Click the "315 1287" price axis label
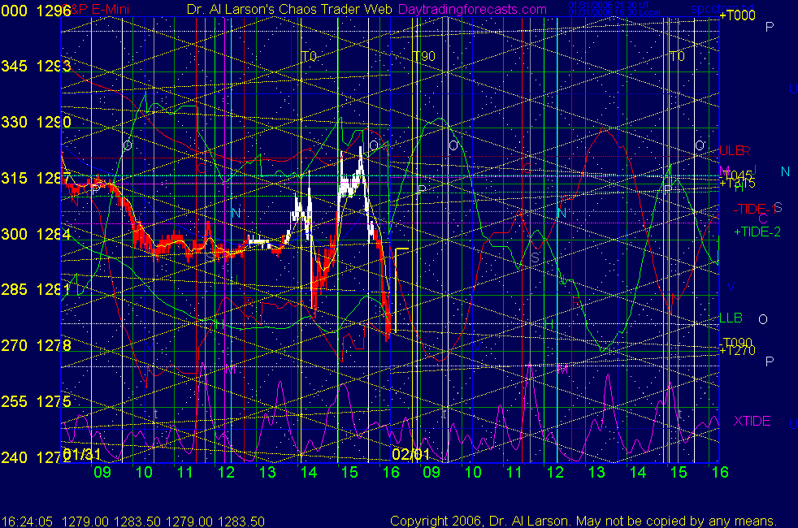The image size is (798, 528). pyautogui.click(x=36, y=178)
